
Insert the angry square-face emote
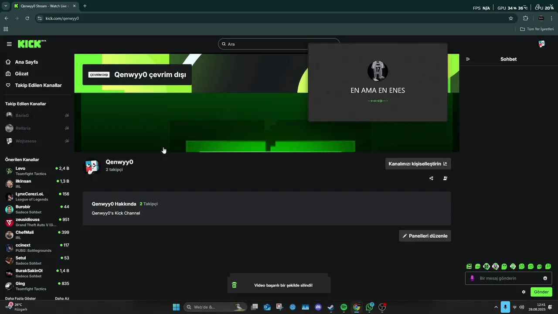pyautogui.click(x=469, y=266)
